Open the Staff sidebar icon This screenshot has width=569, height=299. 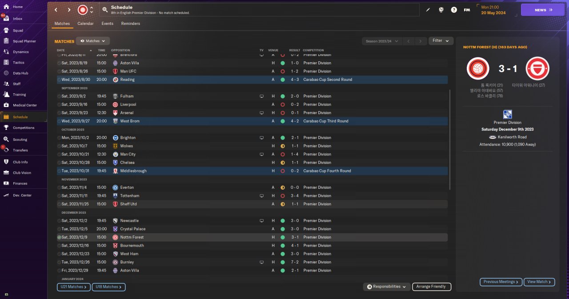tap(6, 84)
